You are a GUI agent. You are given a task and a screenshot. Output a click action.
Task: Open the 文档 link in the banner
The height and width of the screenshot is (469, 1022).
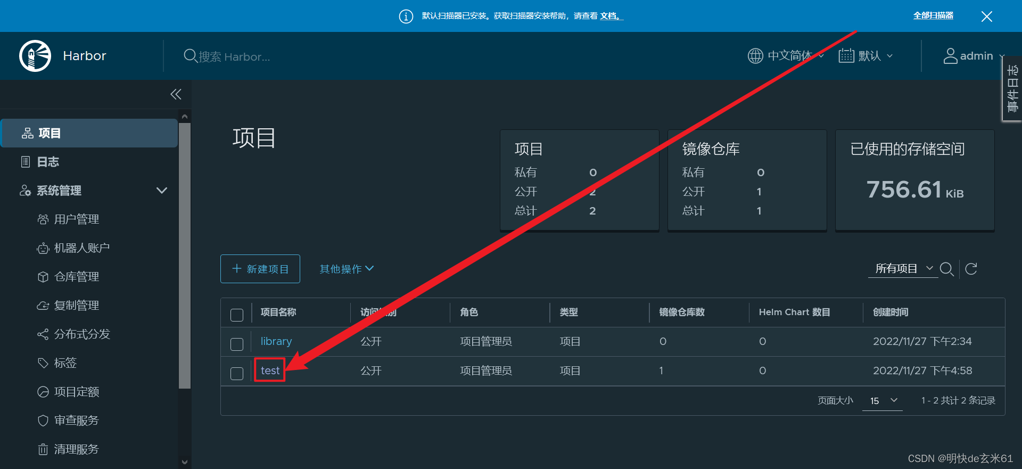[x=611, y=16]
